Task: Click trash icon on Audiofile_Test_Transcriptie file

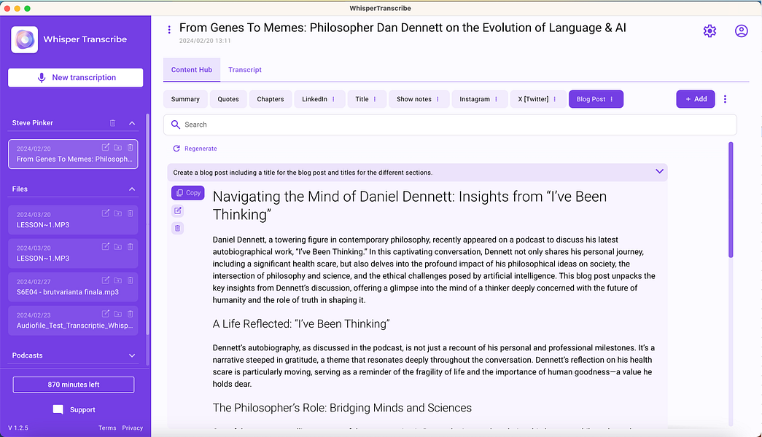Action: point(131,314)
